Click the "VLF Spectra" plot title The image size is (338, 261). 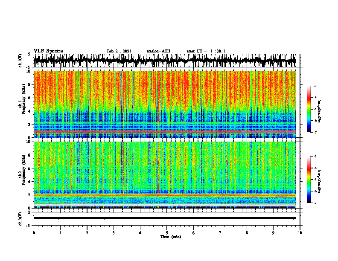(48, 51)
